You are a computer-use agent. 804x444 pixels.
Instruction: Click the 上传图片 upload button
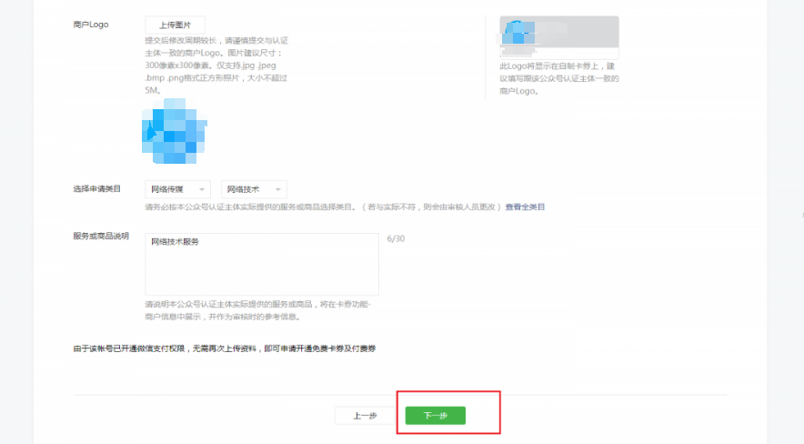[x=175, y=25]
